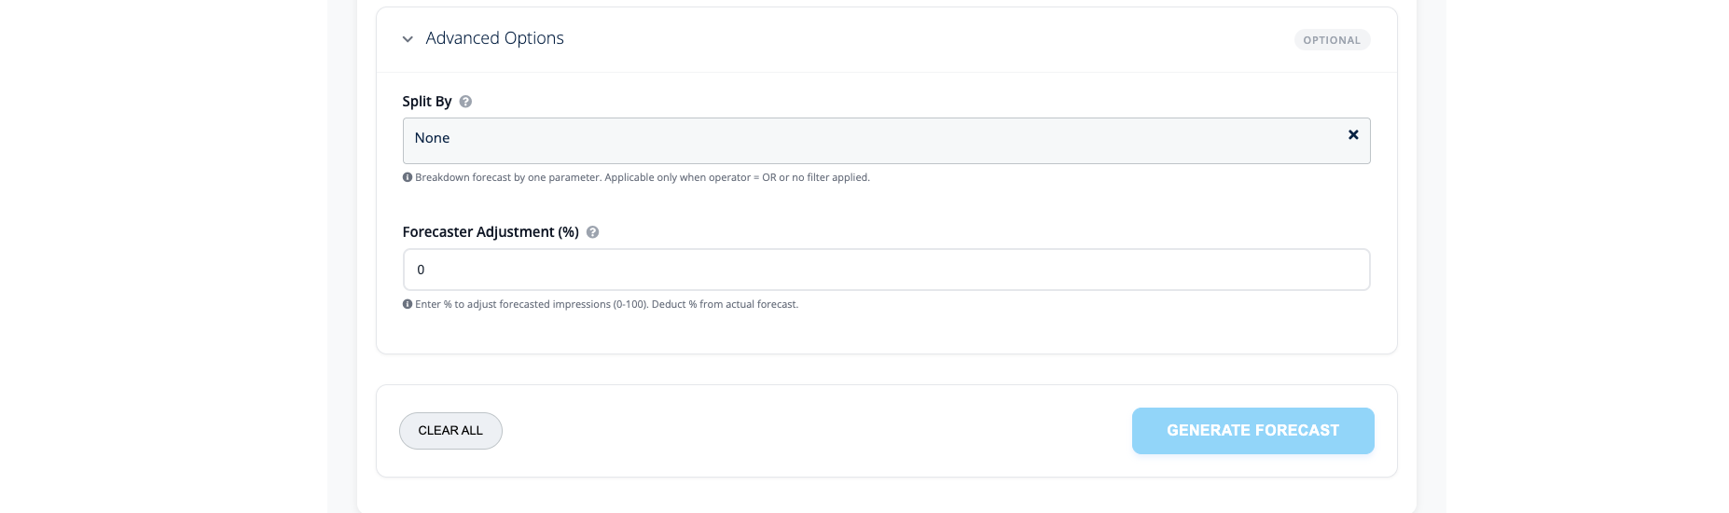The height and width of the screenshot is (513, 1729).
Task: Collapse the Advanced Options chevron
Action: click(408, 39)
